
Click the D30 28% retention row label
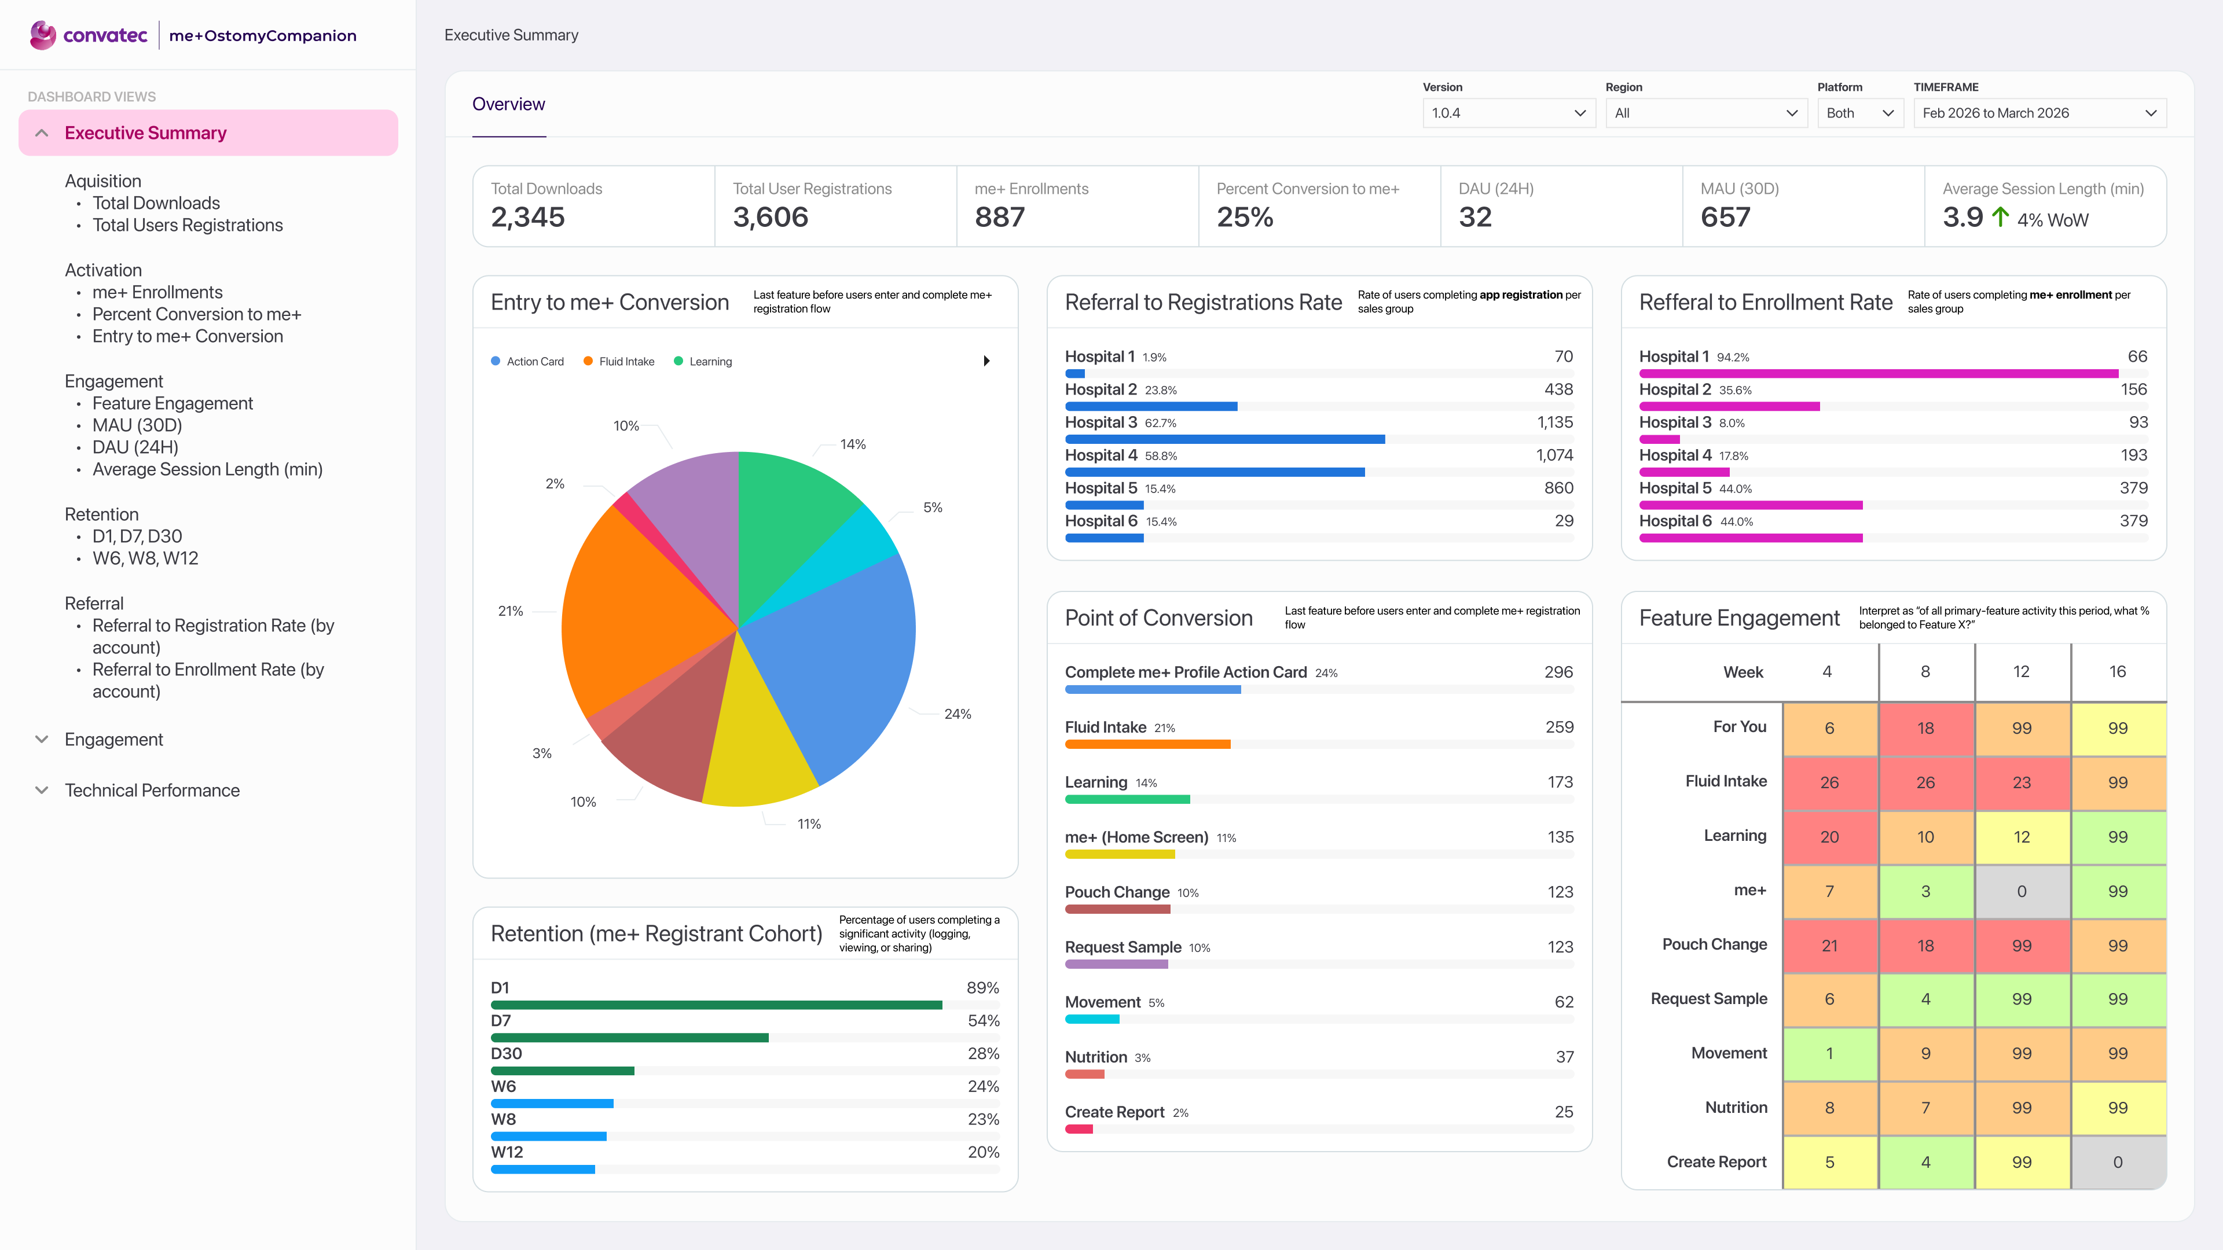pyautogui.click(x=507, y=1053)
